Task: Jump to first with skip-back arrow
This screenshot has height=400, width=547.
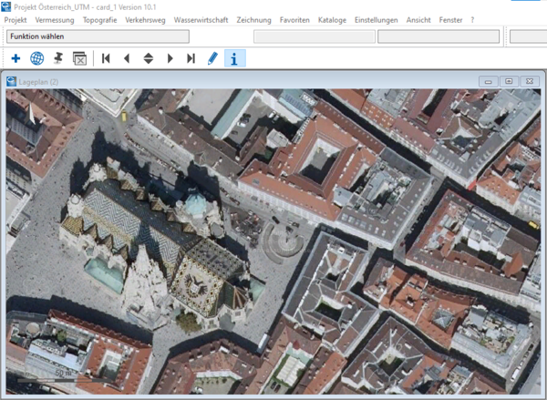Action: point(106,58)
